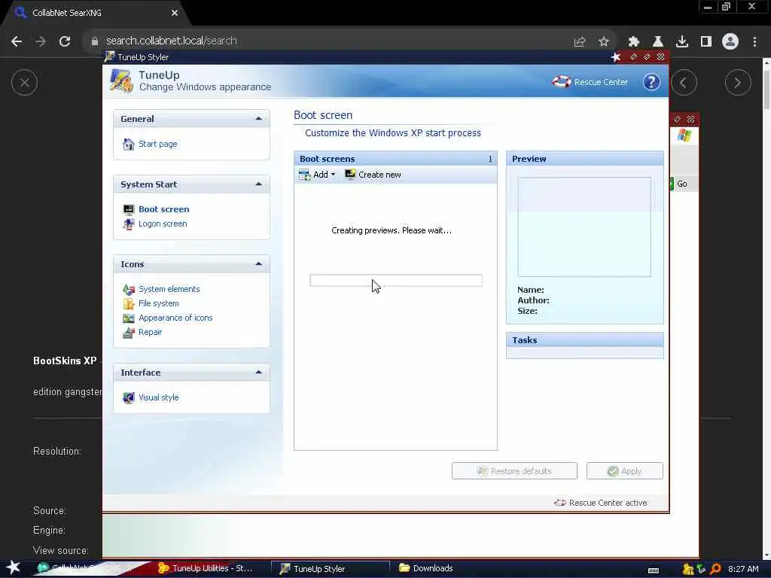The height and width of the screenshot is (578, 771).
Task: Open the browser profile avatar
Action: [730, 41]
